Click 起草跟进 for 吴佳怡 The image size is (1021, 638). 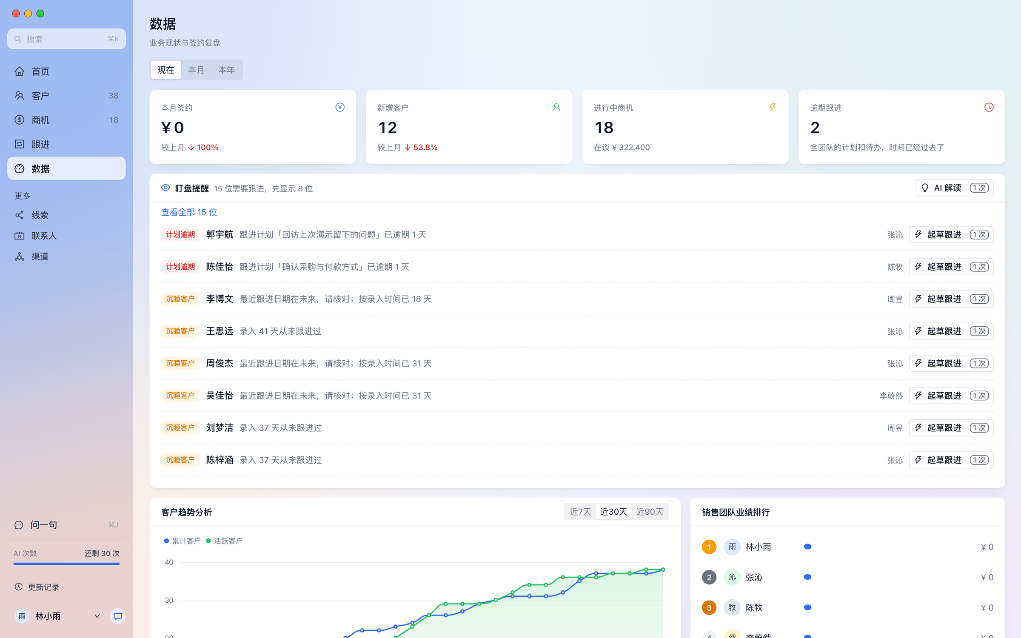click(x=951, y=396)
